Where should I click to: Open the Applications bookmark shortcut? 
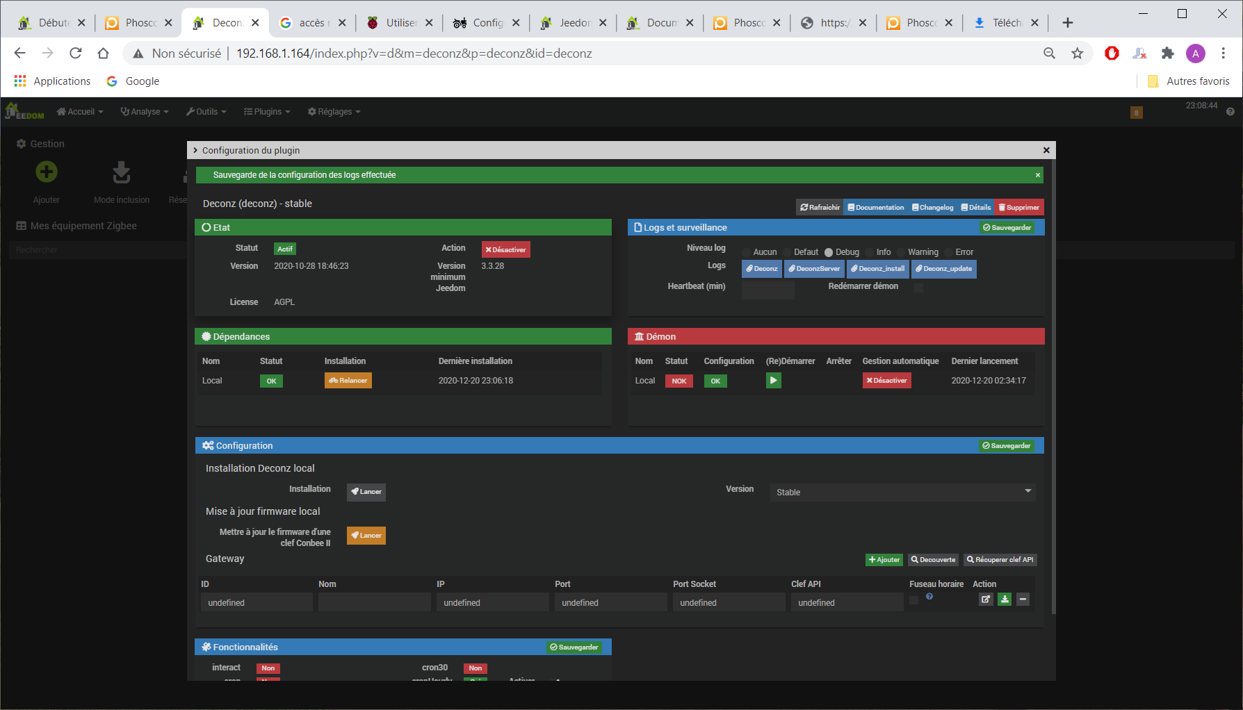pos(52,81)
